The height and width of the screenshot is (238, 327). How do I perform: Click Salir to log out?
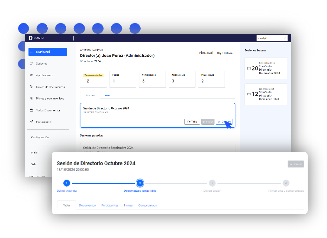33,164
